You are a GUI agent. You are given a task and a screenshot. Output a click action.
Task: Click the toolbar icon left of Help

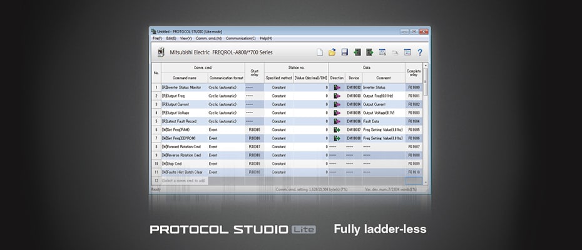407,52
